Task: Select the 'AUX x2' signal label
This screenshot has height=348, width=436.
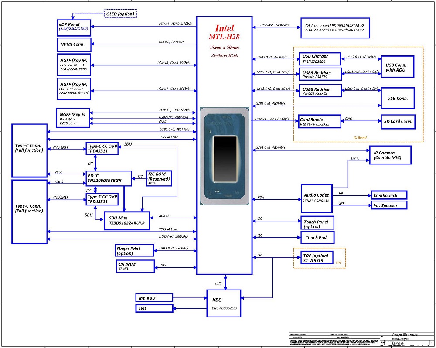Action: 164,215
